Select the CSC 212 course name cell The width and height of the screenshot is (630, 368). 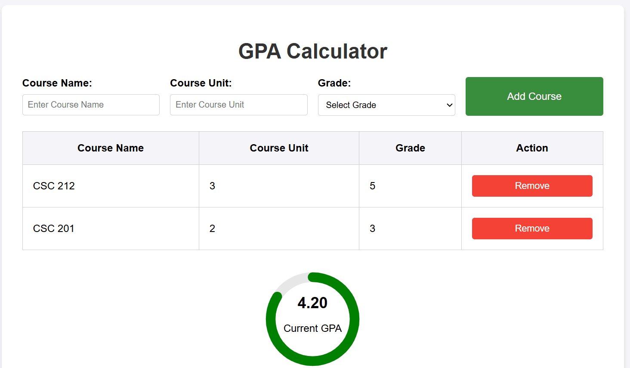tap(54, 186)
